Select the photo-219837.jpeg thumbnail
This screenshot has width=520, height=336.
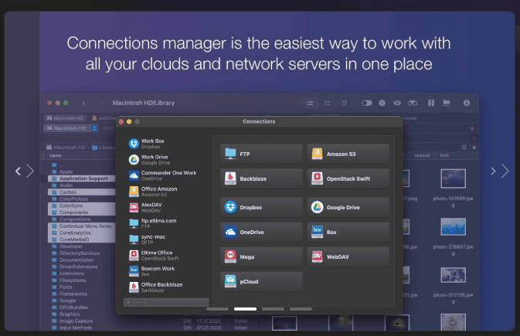453,227
